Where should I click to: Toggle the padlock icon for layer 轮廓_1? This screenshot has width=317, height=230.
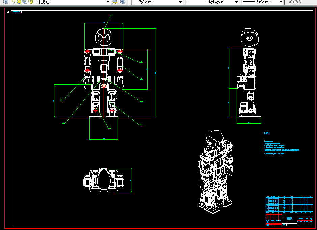coord(31,2)
